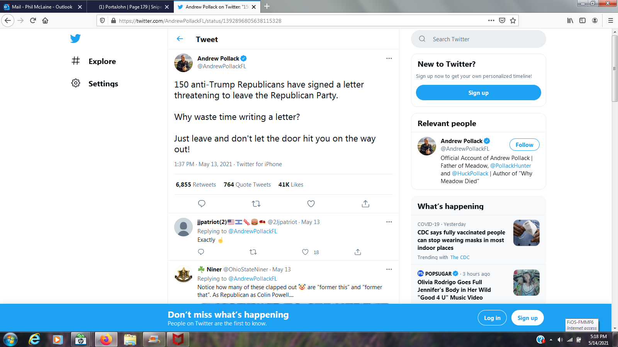Like Andrew Pollack's main tweet
Image resolution: width=618 pixels, height=347 pixels.
311,204
